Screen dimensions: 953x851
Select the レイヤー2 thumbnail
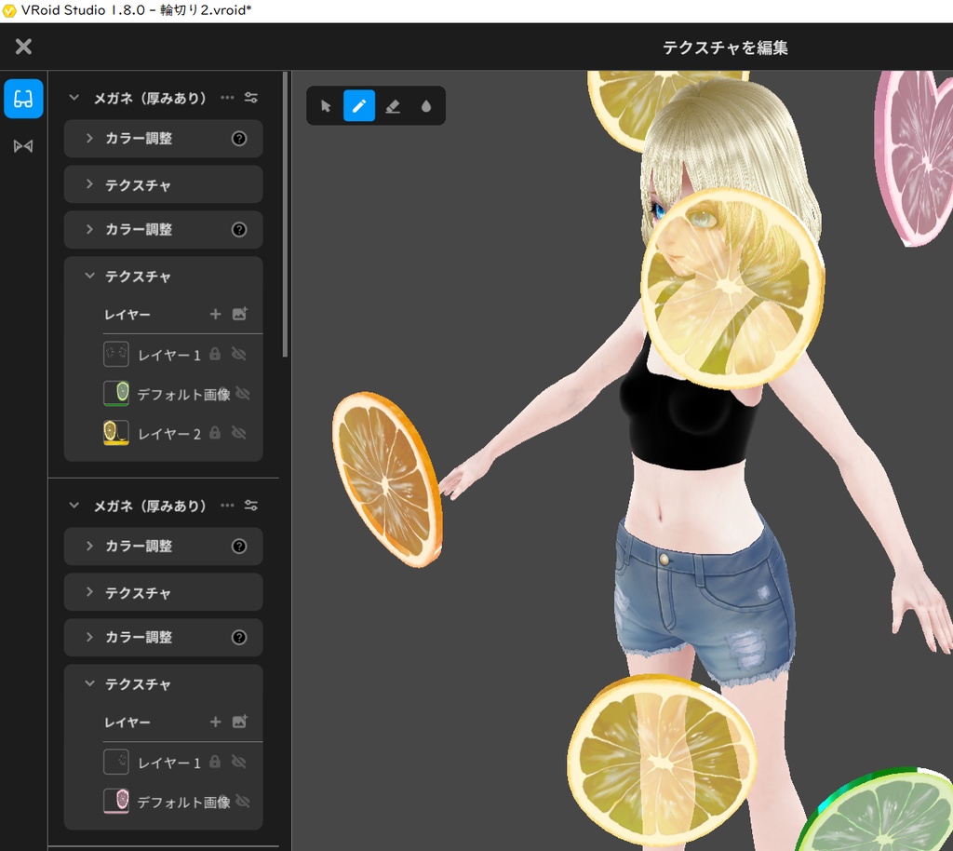pyautogui.click(x=116, y=433)
